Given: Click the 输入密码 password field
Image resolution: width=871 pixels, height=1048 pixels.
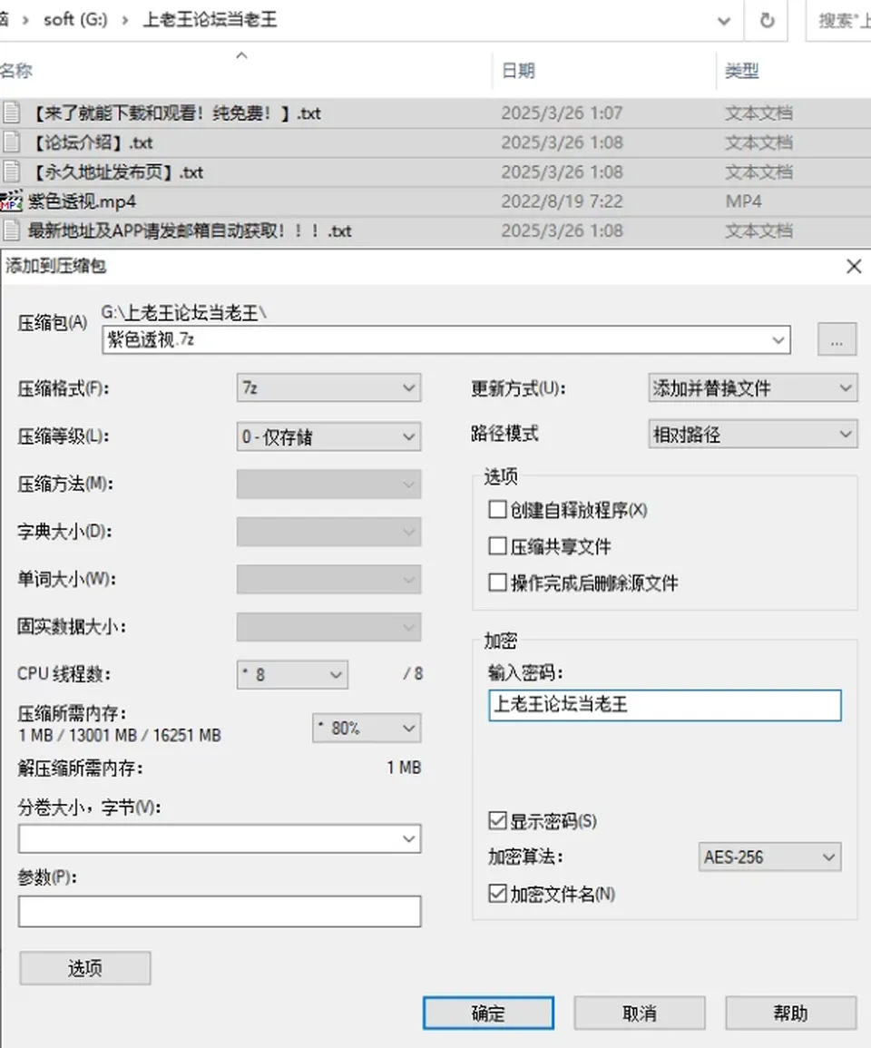Looking at the screenshot, I should point(664,705).
